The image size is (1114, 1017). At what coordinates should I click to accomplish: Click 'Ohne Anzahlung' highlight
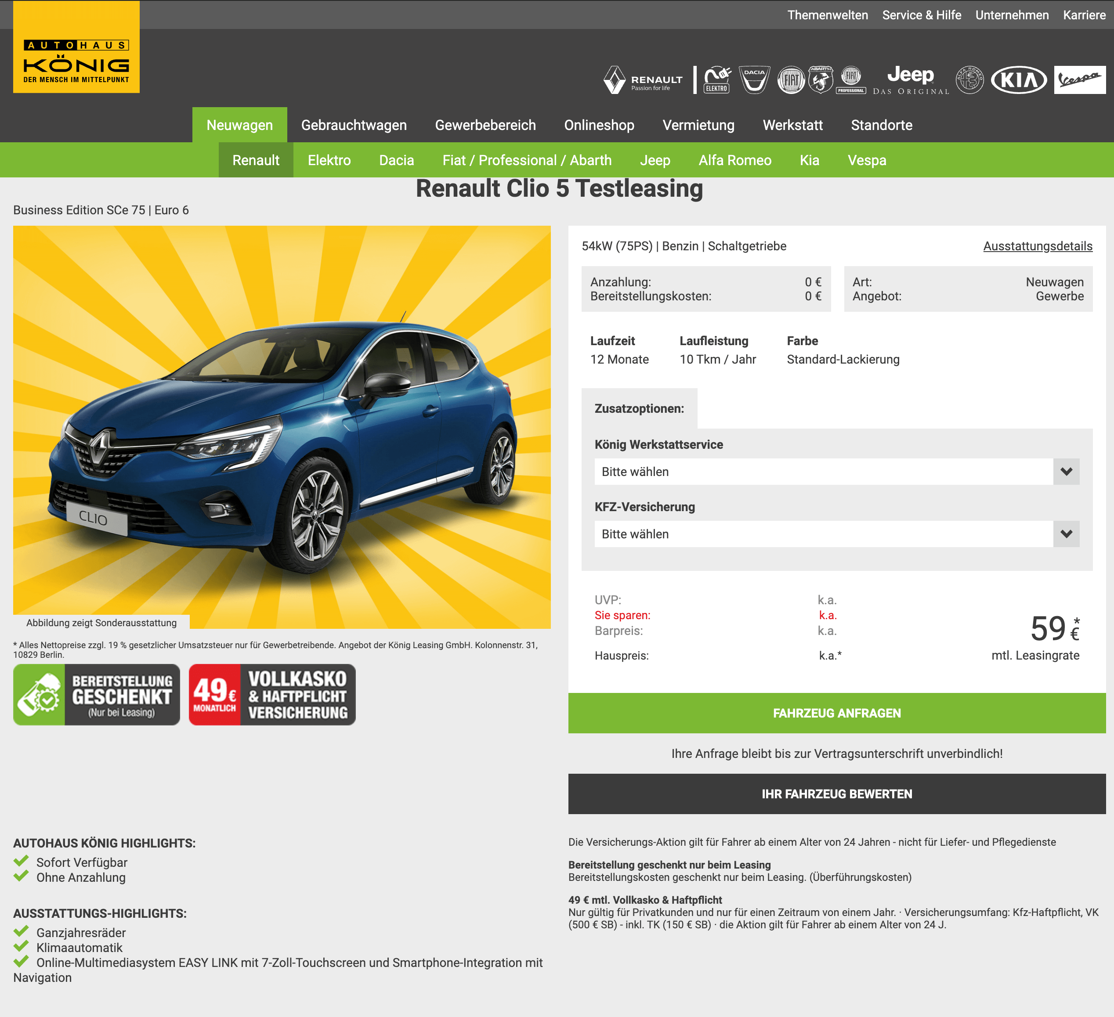81,877
